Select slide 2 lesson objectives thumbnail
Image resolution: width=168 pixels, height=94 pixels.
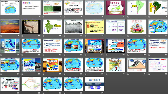[31, 8]
